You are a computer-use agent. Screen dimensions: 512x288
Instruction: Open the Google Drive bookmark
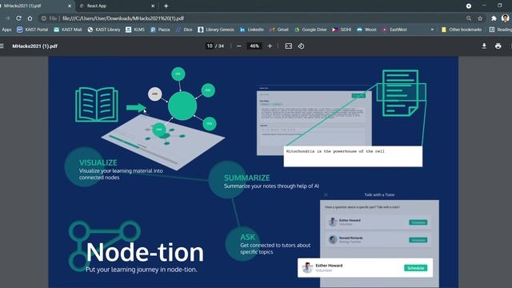click(x=310, y=30)
